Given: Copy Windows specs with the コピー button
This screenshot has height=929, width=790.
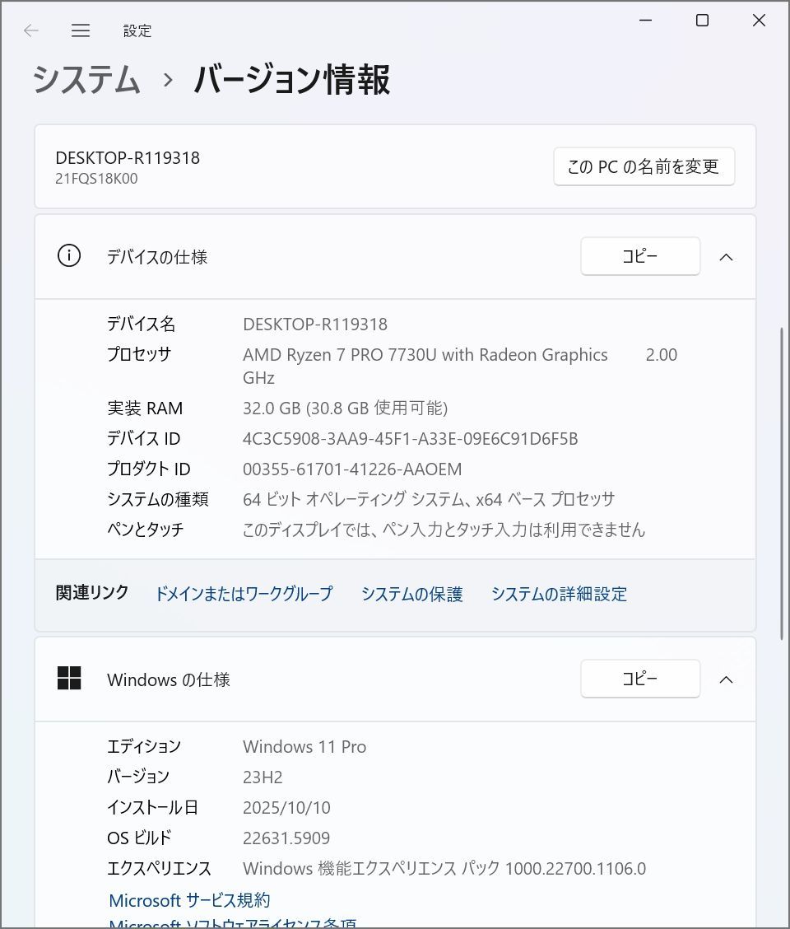Looking at the screenshot, I should [640, 679].
